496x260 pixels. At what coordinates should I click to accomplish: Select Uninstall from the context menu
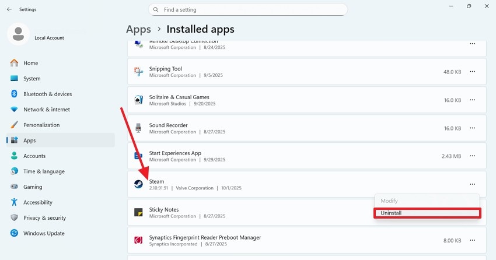427,213
